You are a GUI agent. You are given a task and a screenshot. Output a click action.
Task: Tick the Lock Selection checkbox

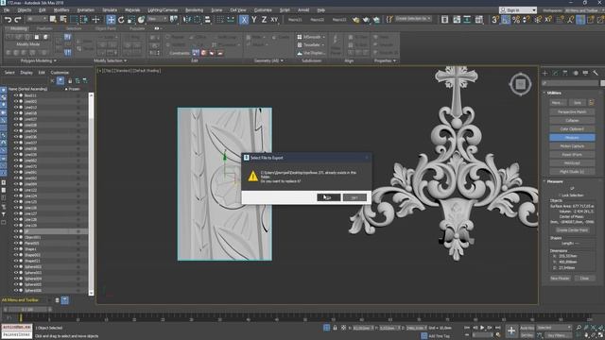coord(560,195)
